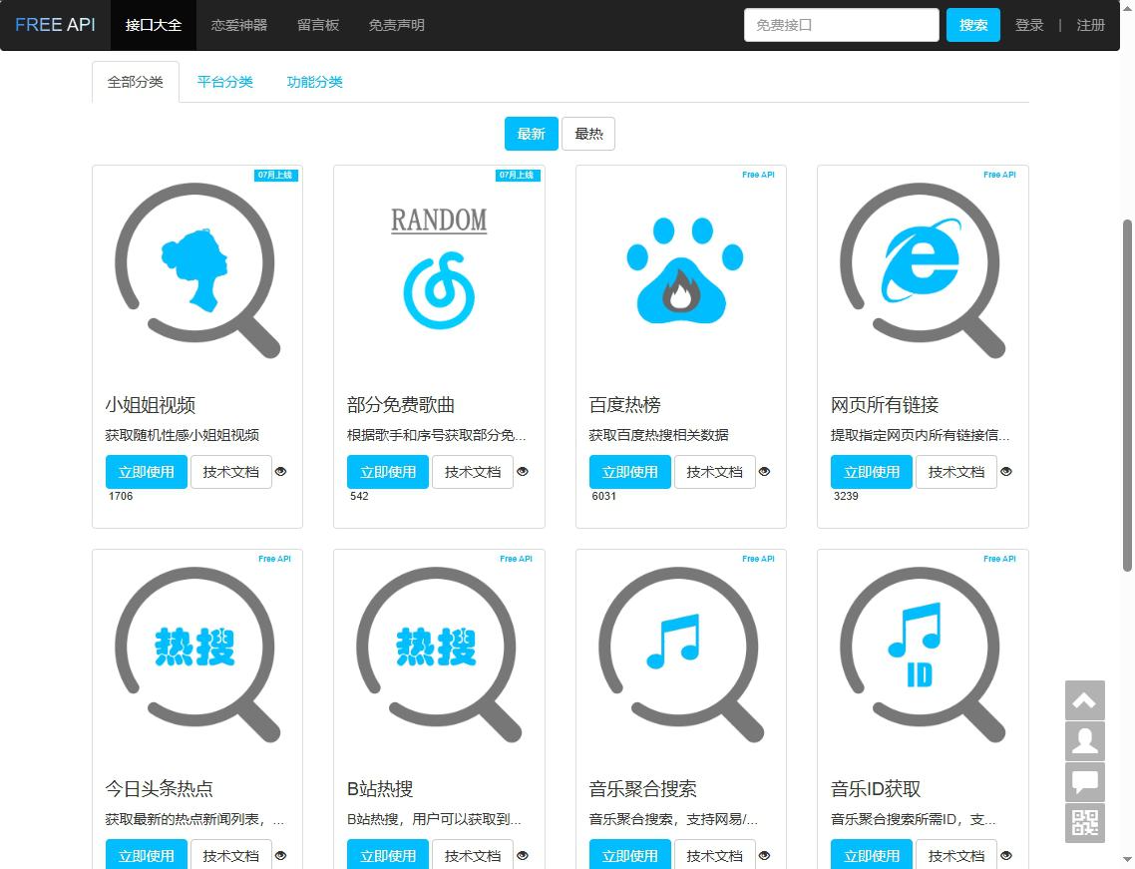Click the 登录 login link
1135x869 pixels.
click(1029, 25)
